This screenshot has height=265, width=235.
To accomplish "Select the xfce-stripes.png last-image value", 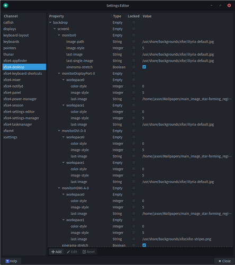I will point(177,239).
